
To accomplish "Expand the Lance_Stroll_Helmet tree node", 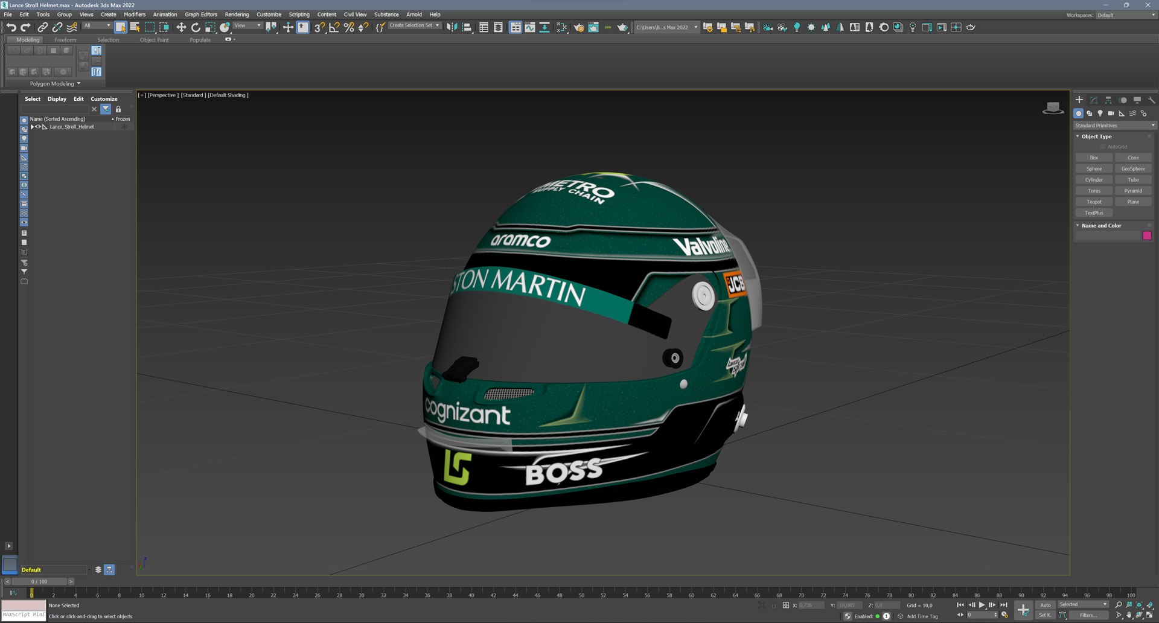I will tap(32, 127).
